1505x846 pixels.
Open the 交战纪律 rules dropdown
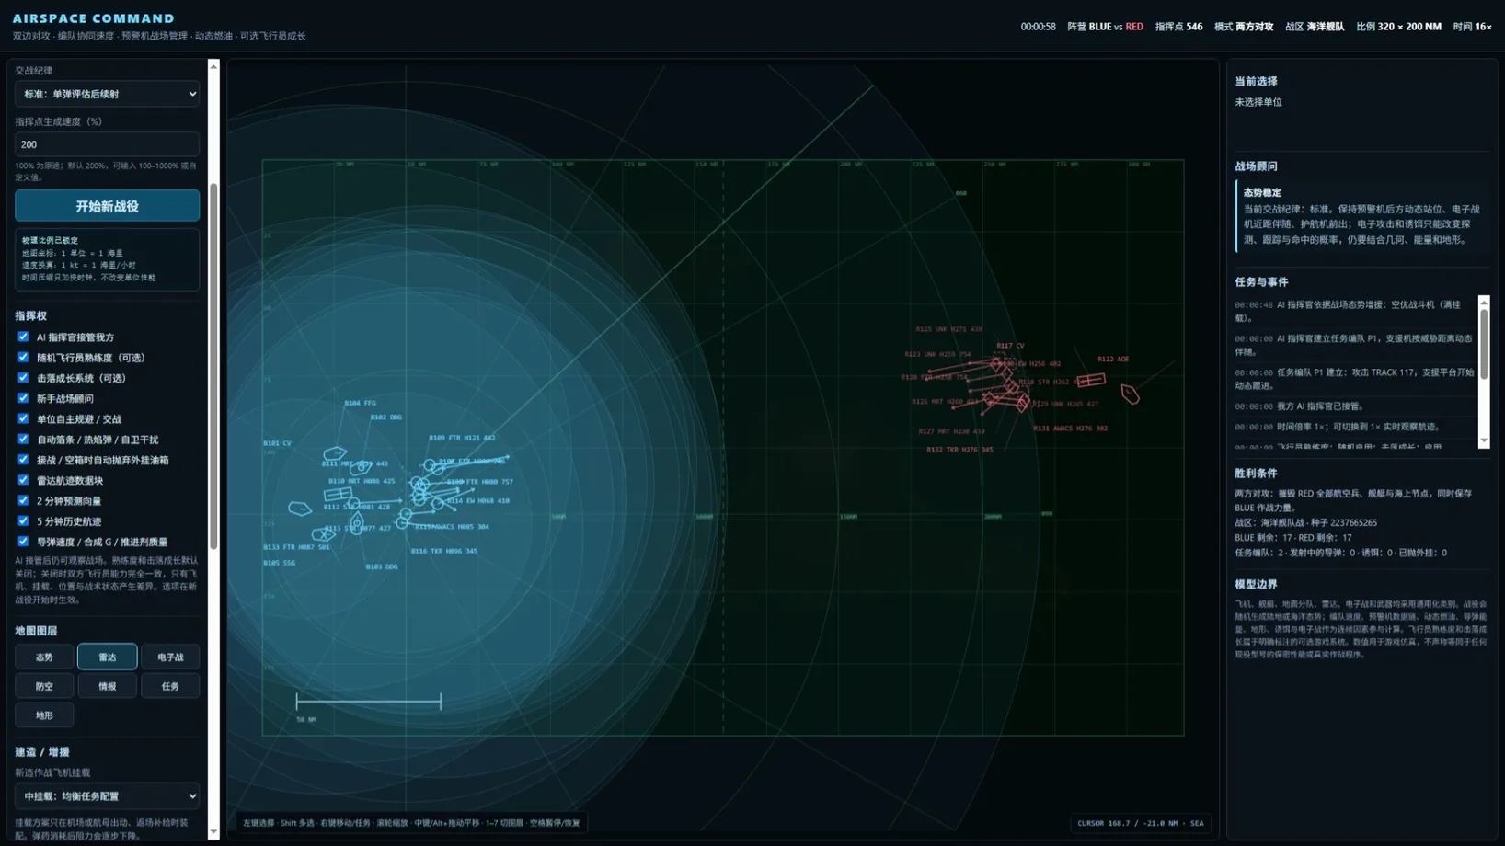107,94
